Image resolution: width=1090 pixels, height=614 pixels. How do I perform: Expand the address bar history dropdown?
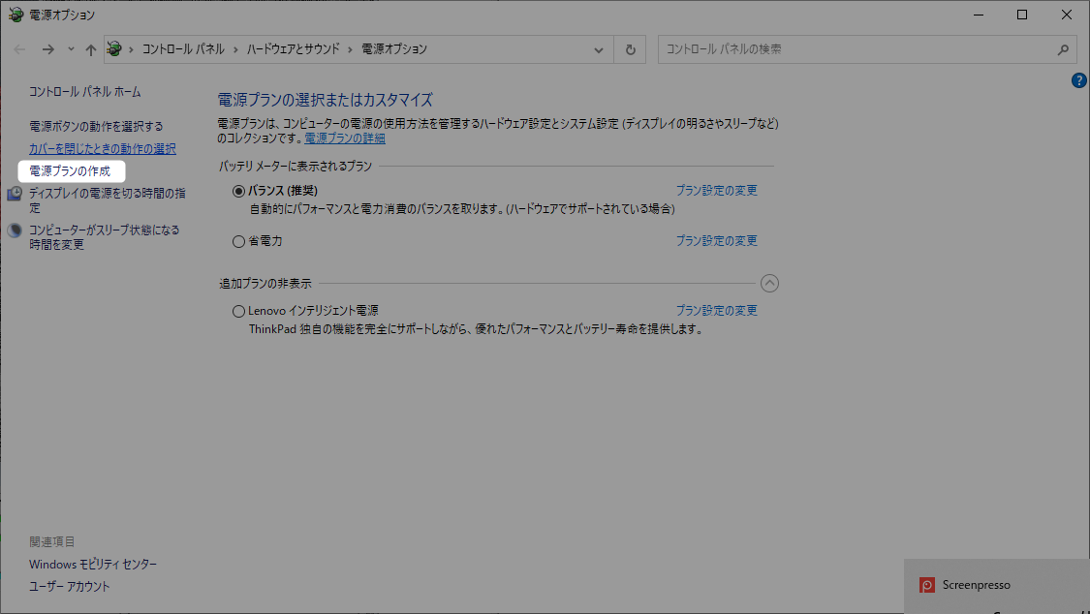(600, 49)
